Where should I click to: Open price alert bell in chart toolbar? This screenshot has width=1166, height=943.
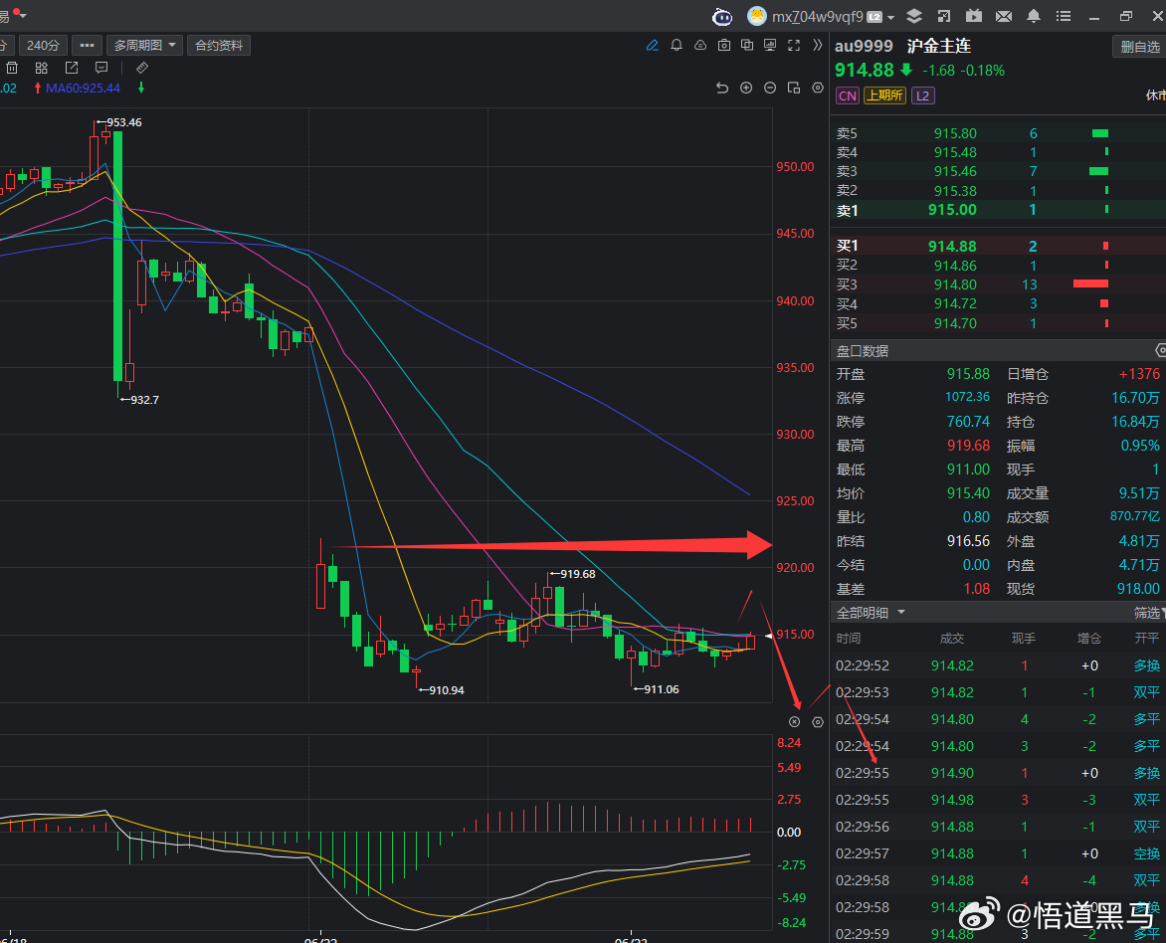coord(676,46)
